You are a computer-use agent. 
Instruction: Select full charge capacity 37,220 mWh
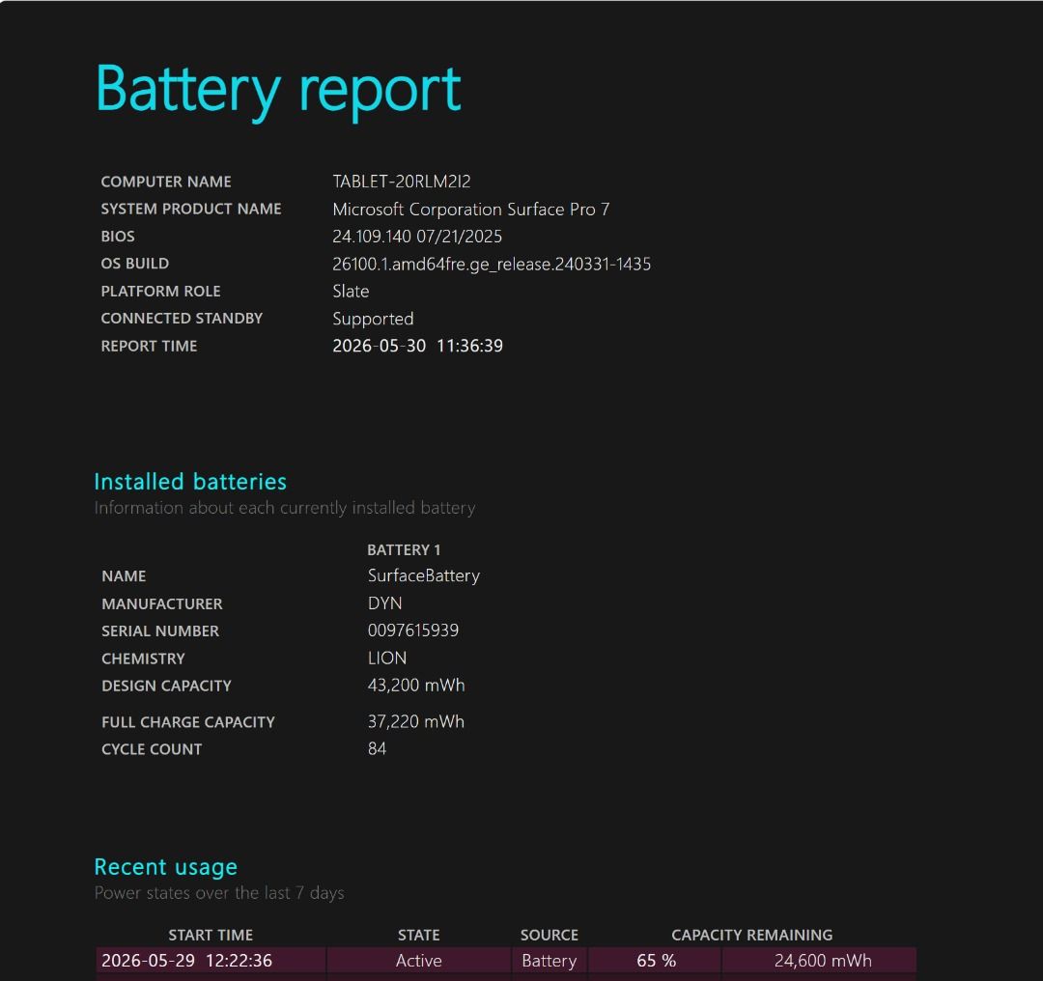(415, 722)
